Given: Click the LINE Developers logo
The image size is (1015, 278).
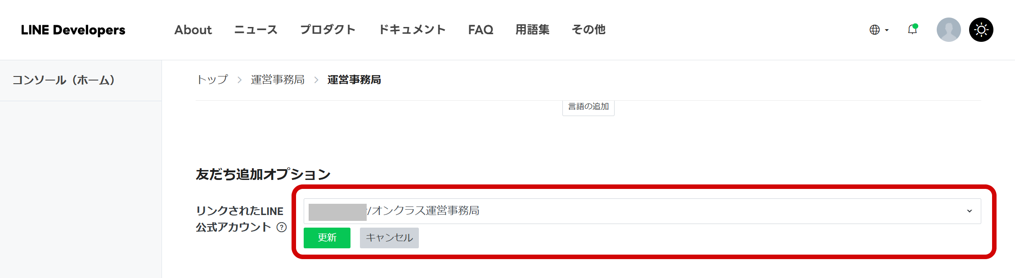Looking at the screenshot, I should [73, 30].
